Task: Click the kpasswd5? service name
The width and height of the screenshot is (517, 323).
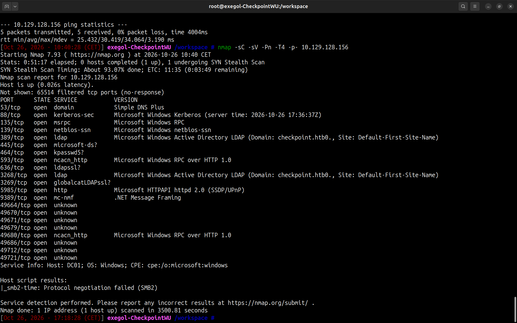Action: point(69,153)
